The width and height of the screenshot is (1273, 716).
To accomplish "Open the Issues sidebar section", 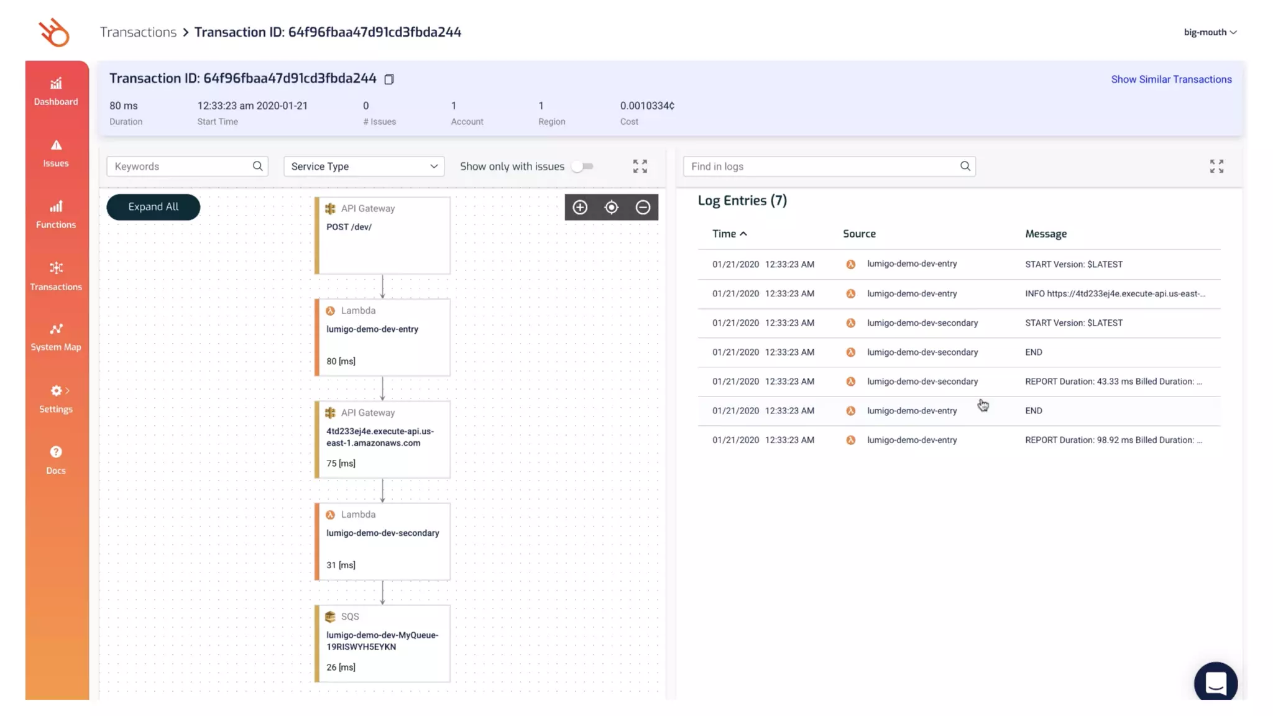I will 56,153.
